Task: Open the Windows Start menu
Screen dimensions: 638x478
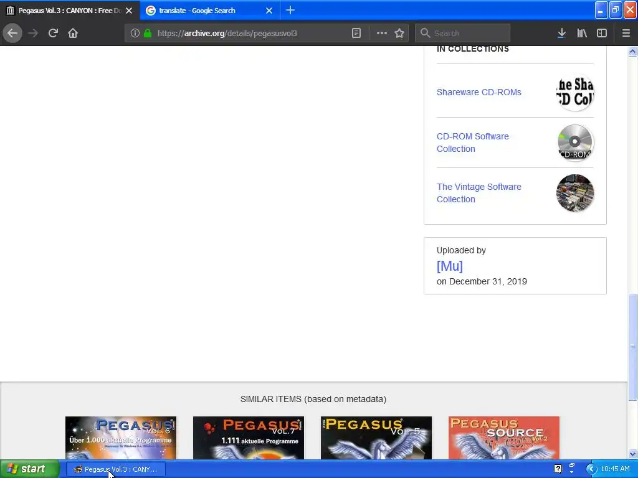Action: [x=29, y=469]
